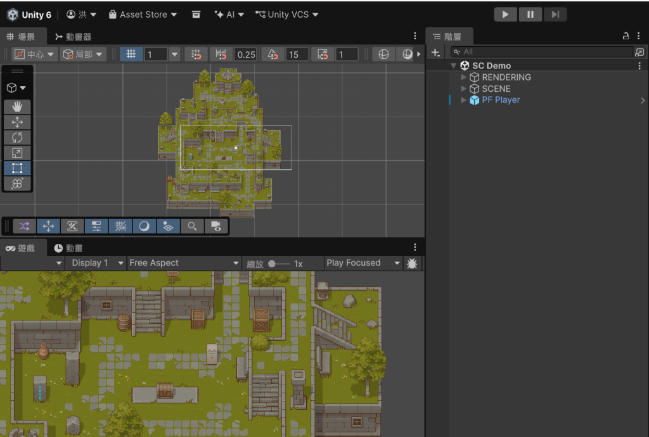649x437 pixels.
Task: Click the hierarchy search field
Action: click(543, 52)
